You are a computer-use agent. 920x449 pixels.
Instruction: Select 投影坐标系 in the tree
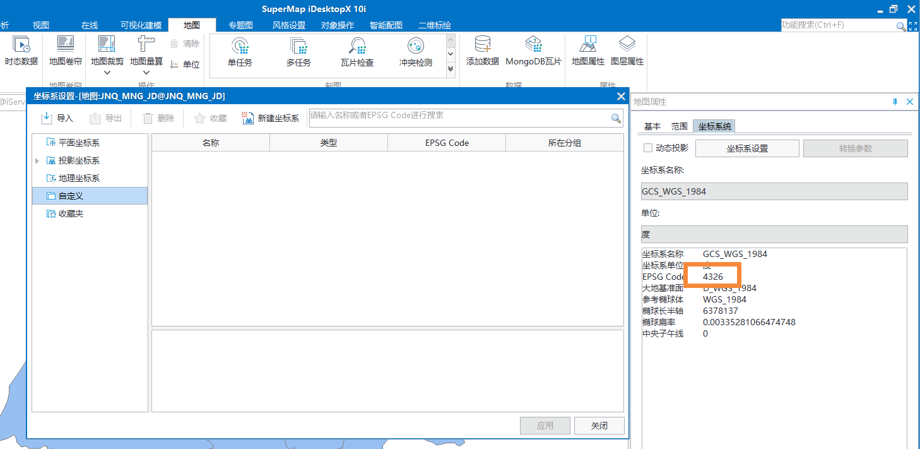(x=79, y=160)
